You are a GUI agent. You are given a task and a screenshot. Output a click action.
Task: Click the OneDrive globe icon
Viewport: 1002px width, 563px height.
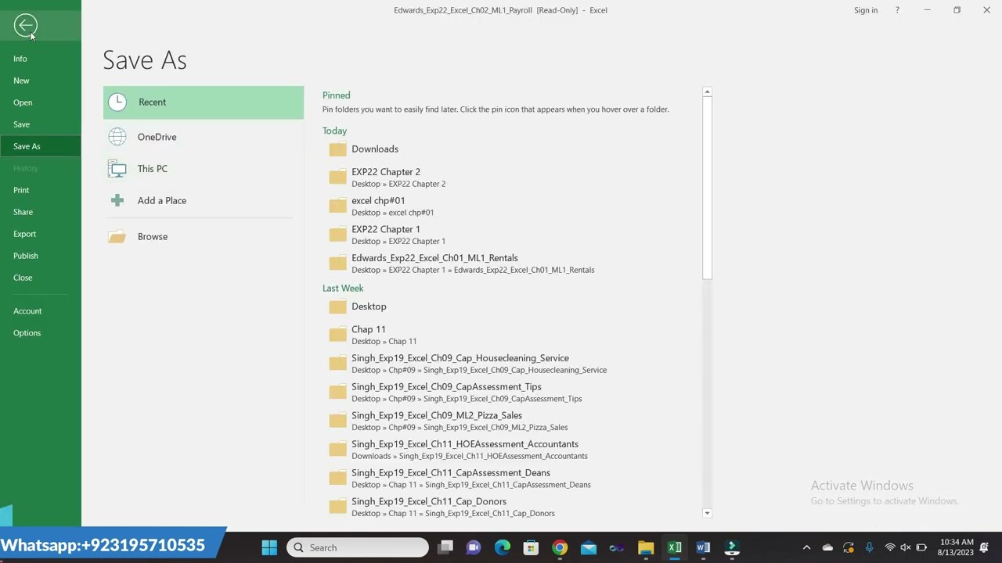[x=117, y=137]
